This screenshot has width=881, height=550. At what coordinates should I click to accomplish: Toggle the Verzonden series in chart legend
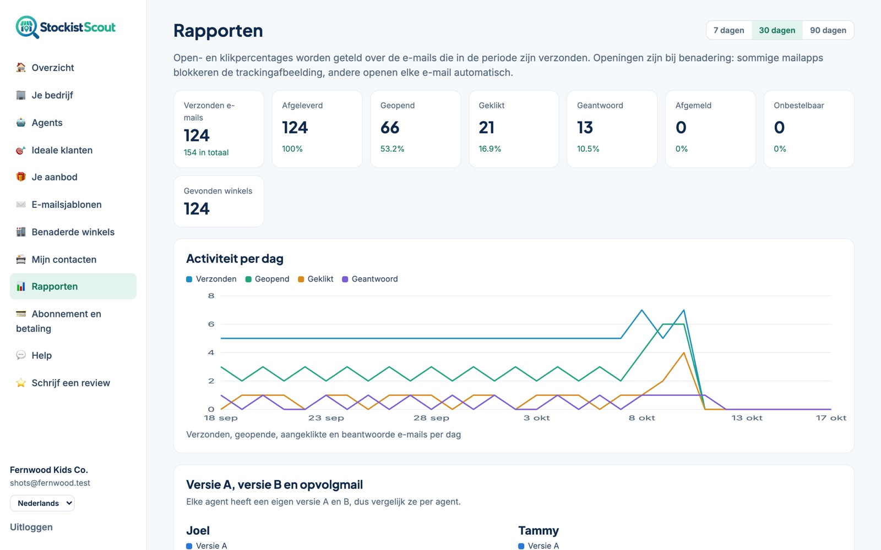(211, 279)
